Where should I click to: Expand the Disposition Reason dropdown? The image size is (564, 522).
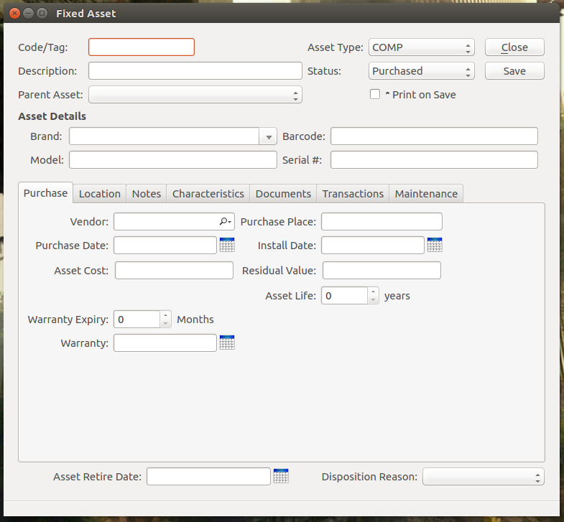point(483,477)
